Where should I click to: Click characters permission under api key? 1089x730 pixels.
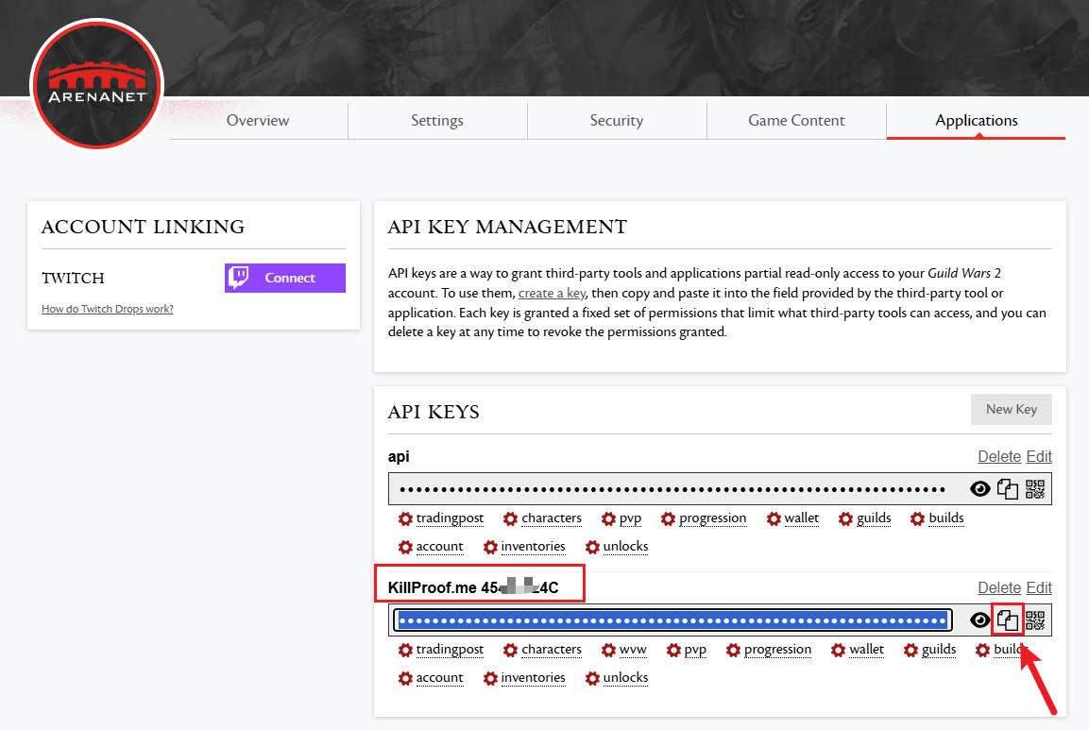point(542,518)
